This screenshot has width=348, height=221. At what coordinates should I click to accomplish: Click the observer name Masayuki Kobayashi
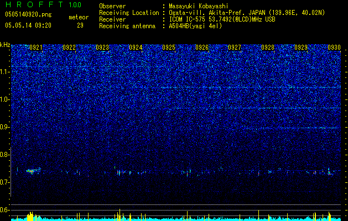coord(199,6)
